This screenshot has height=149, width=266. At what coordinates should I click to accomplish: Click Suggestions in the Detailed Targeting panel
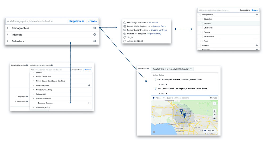pos(77,70)
